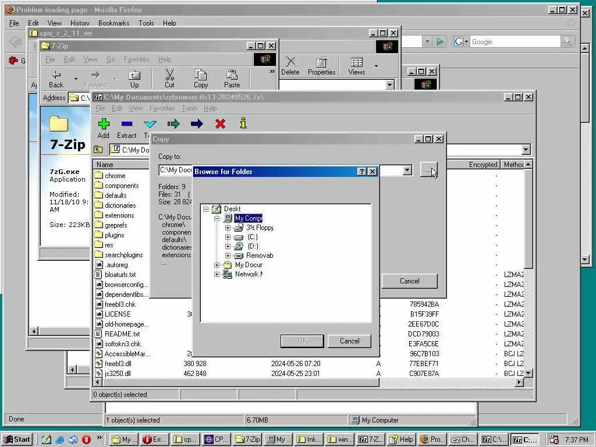Viewport: 596px width, 447px height.
Task: Select the bloaturls.txt file row
Action: (x=120, y=275)
